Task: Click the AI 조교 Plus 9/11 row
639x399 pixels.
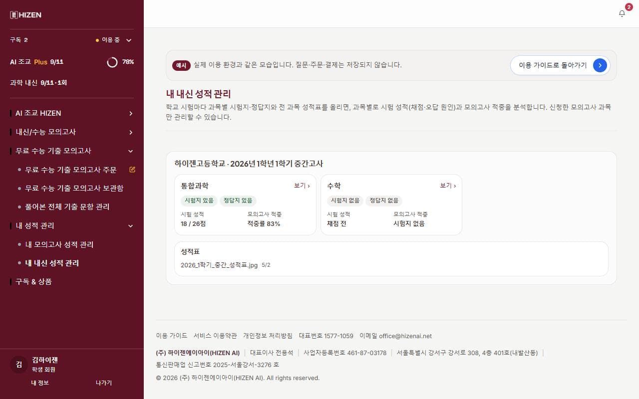Action: [72, 62]
